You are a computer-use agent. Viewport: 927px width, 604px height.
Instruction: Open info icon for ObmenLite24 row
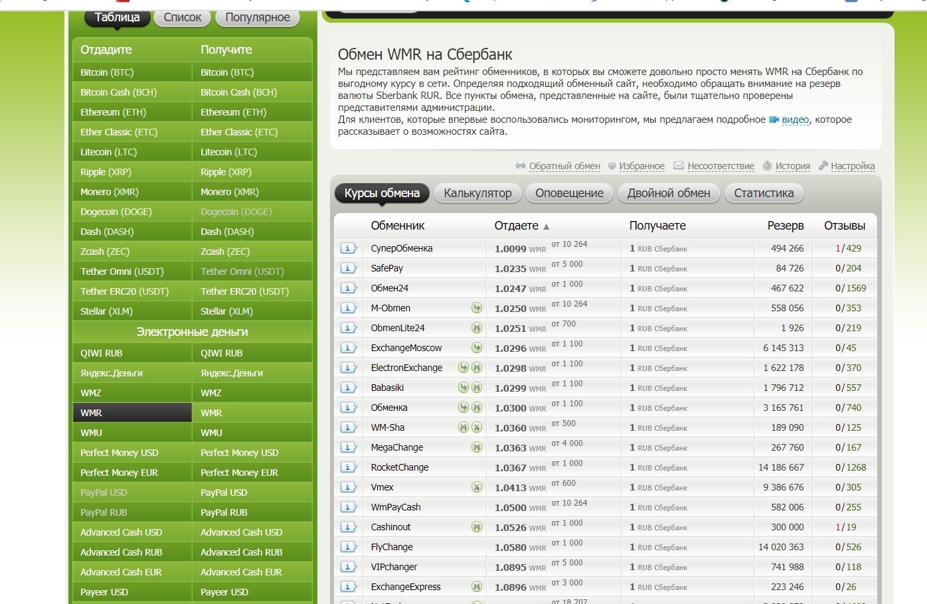coord(348,328)
